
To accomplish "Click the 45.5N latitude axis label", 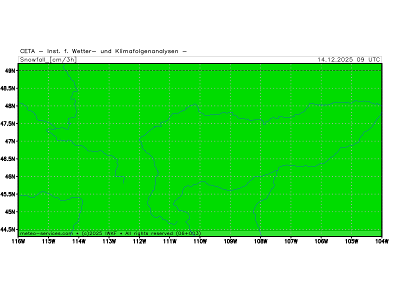I will 8,194.
